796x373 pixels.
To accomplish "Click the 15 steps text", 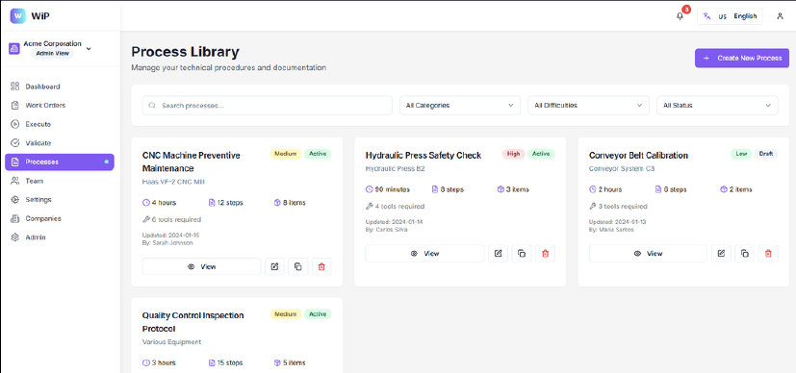I will (x=230, y=362).
